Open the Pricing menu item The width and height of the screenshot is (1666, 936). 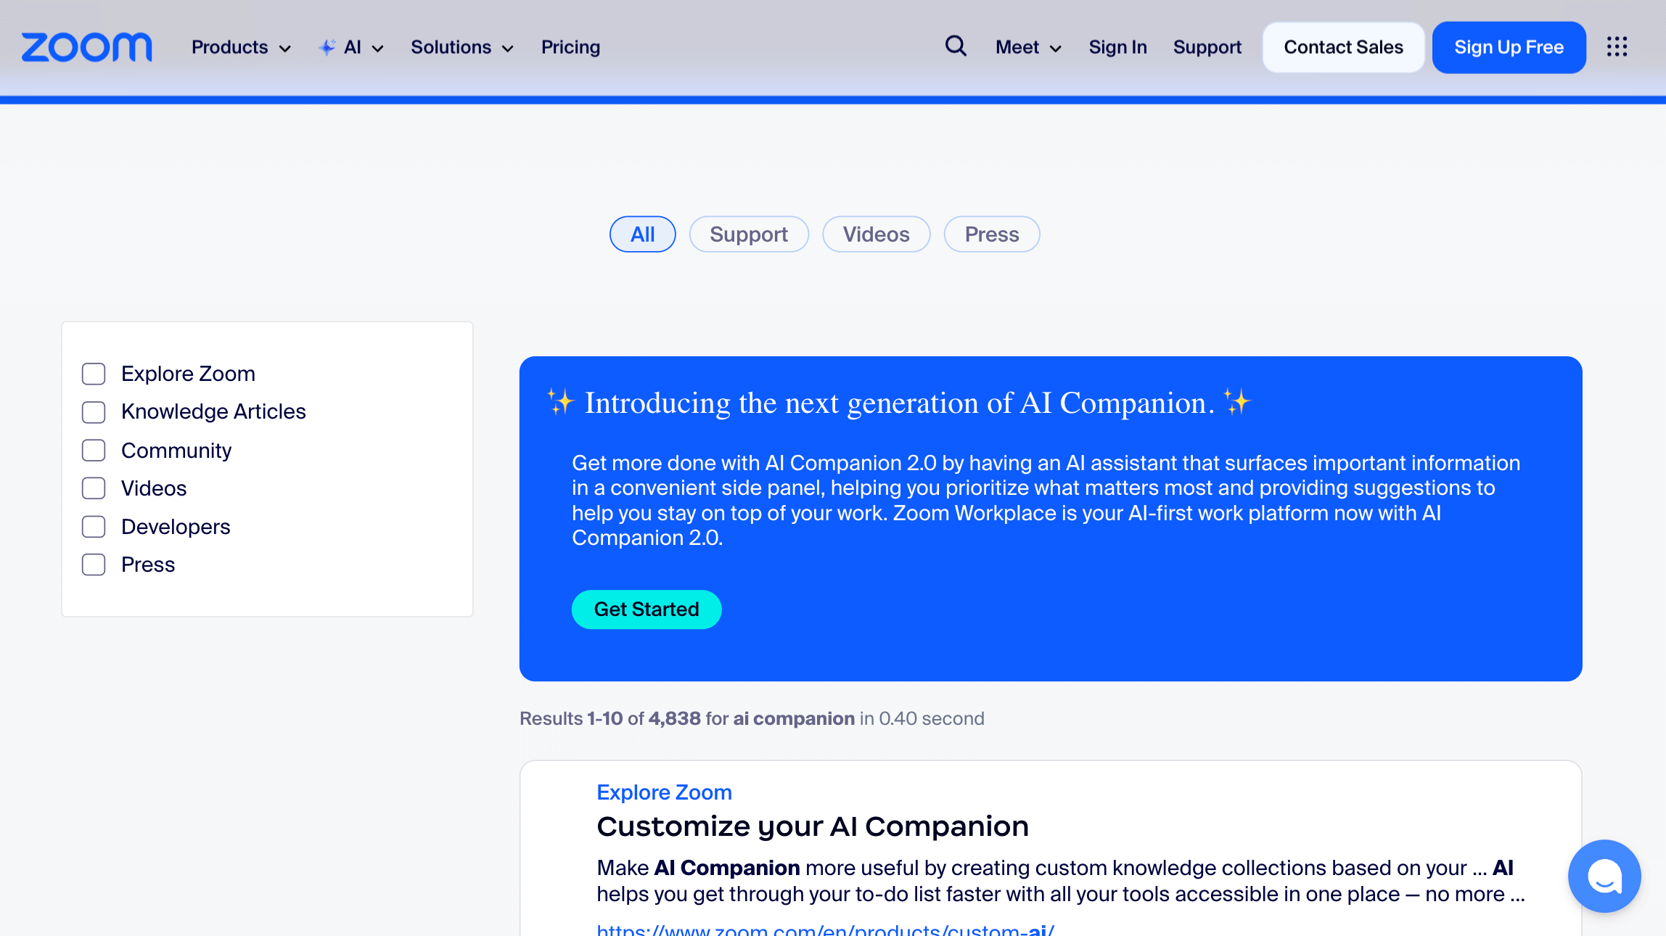570,46
